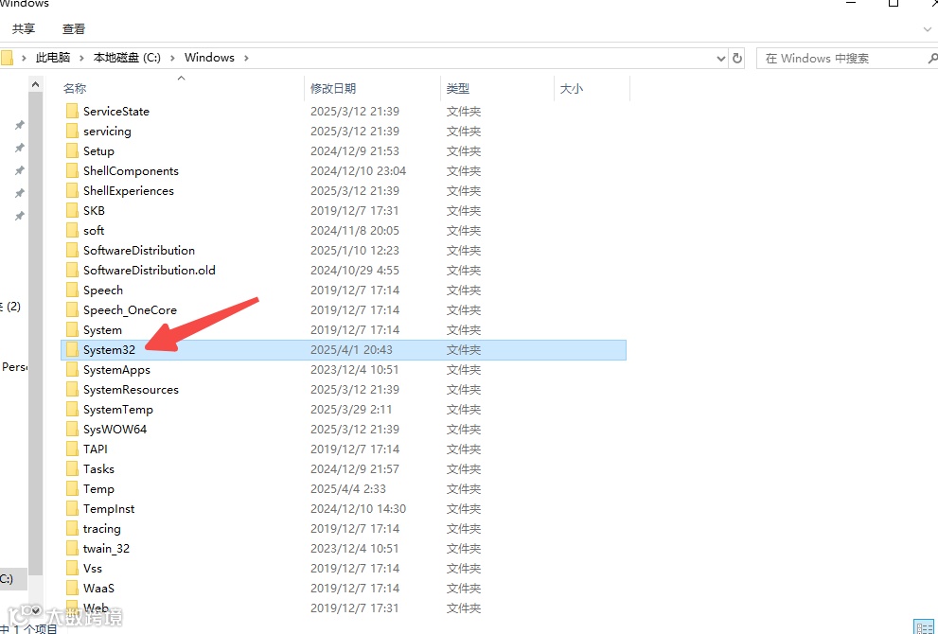Viewport: 938px width, 634px height.
Task: Open the 查看 ribbon tab
Action: coord(74,28)
